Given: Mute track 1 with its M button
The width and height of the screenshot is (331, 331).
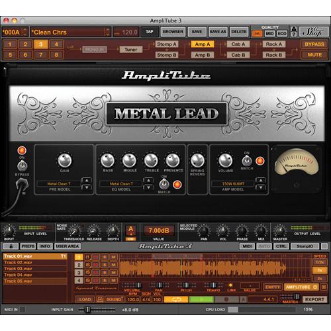Looking at the screenshot, I should point(114,258).
